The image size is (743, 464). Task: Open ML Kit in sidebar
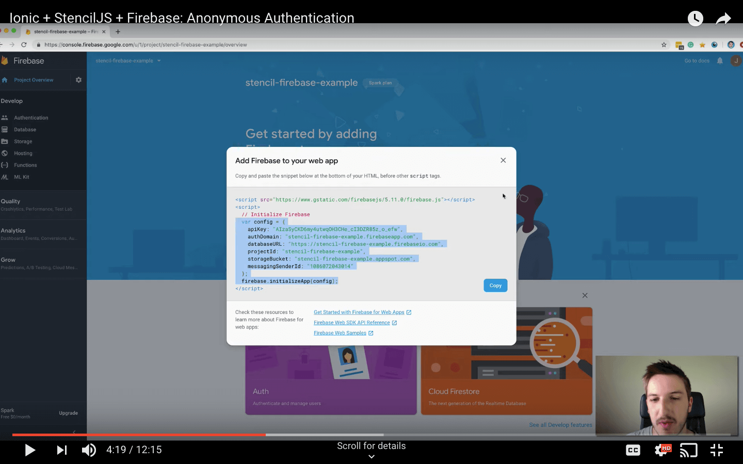(22, 177)
